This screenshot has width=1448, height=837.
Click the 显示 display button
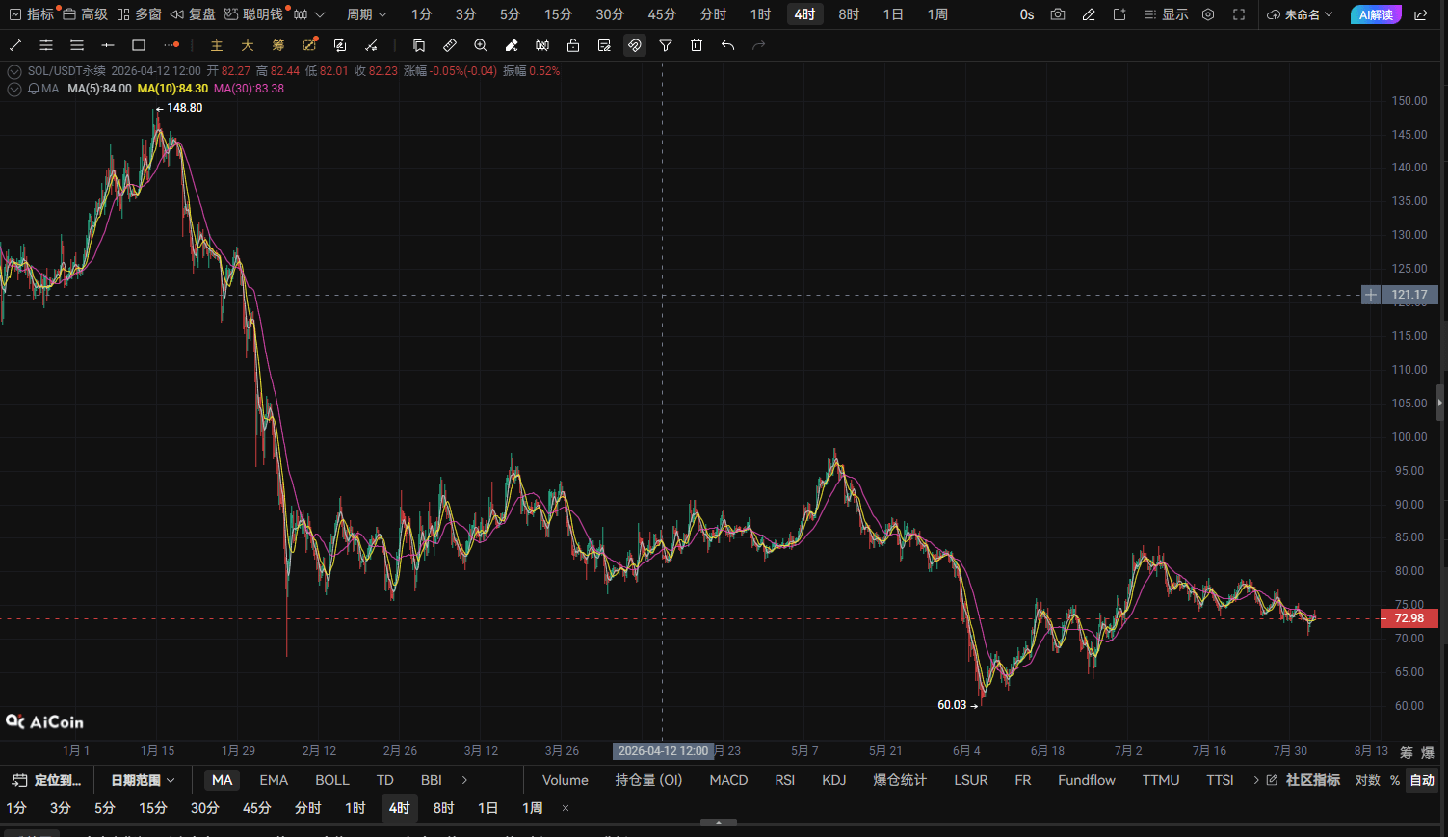[1167, 14]
